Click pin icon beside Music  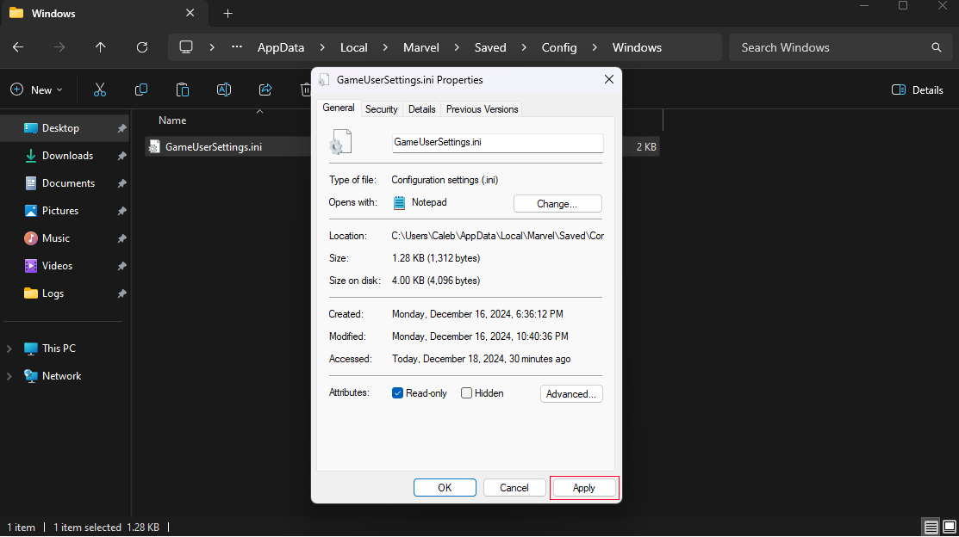(x=121, y=238)
